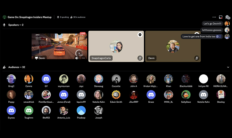Viewport: 232px width, 138px height.
Task: Click the Devin name label on speaker tile
Action: tap(151, 58)
